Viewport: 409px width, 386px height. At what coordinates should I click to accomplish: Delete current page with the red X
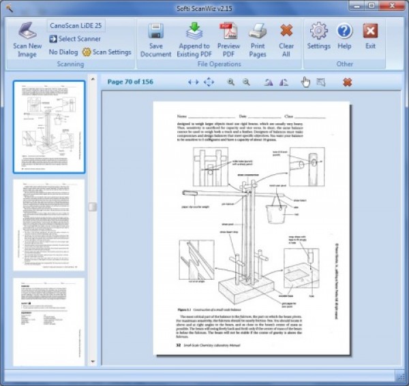pyautogui.click(x=347, y=82)
